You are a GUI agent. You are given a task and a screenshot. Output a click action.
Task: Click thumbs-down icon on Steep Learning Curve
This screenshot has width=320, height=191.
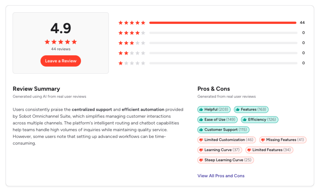click(200, 160)
